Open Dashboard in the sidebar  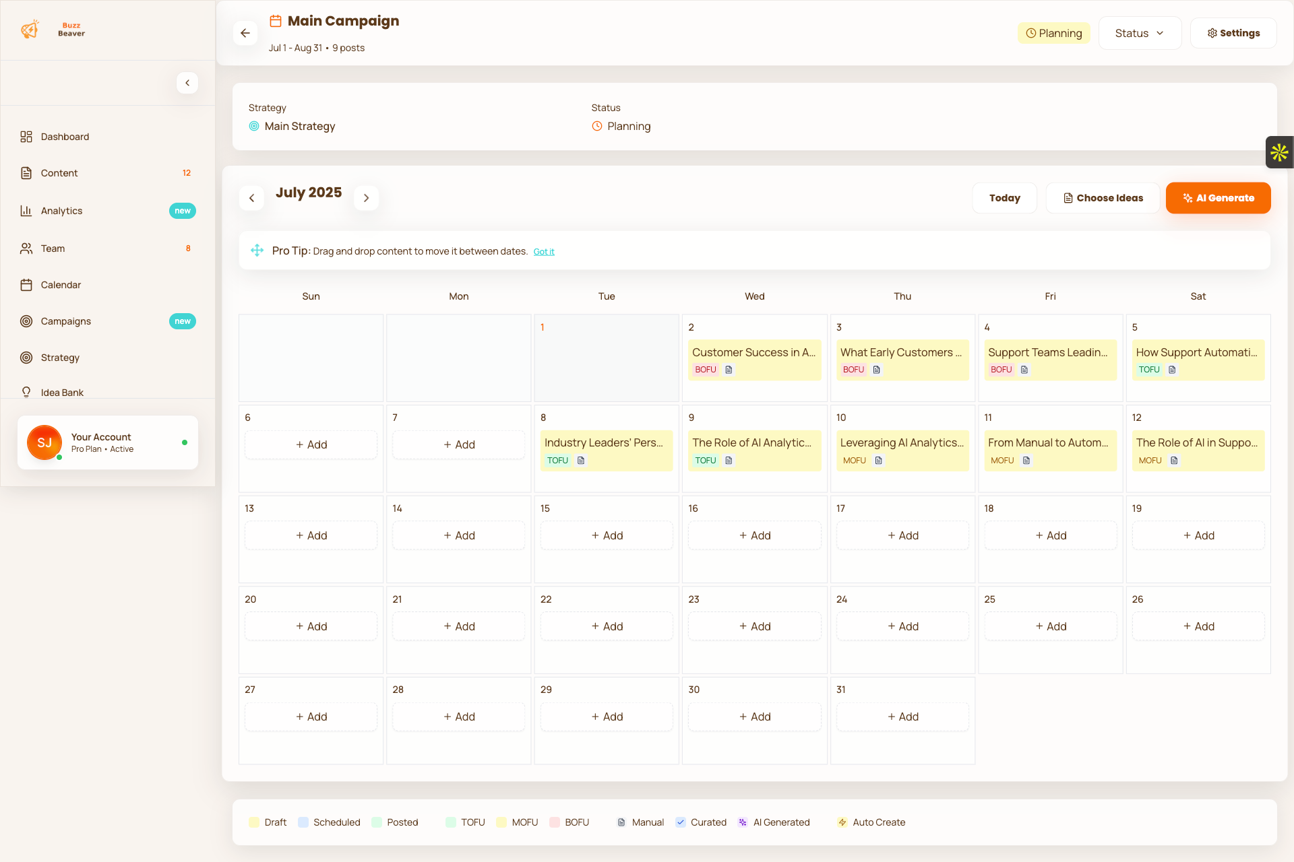(x=65, y=137)
